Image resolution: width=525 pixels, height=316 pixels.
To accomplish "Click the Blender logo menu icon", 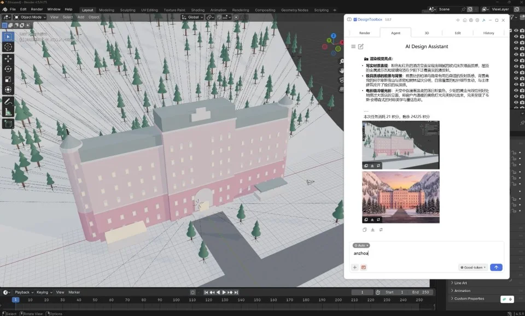I will (x=5, y=9).
